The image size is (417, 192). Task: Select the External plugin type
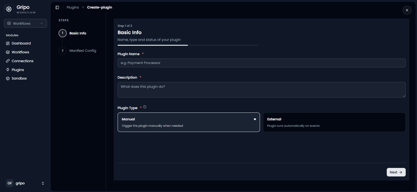click(x=334, y=122)
